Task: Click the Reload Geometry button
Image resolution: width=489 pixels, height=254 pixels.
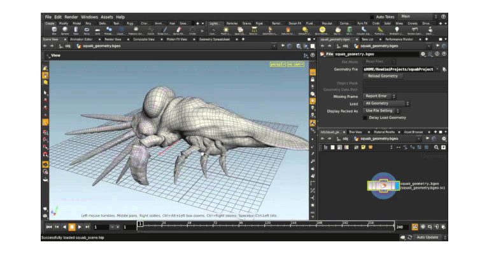Action: pyautogui.click(x=383, y=76)
